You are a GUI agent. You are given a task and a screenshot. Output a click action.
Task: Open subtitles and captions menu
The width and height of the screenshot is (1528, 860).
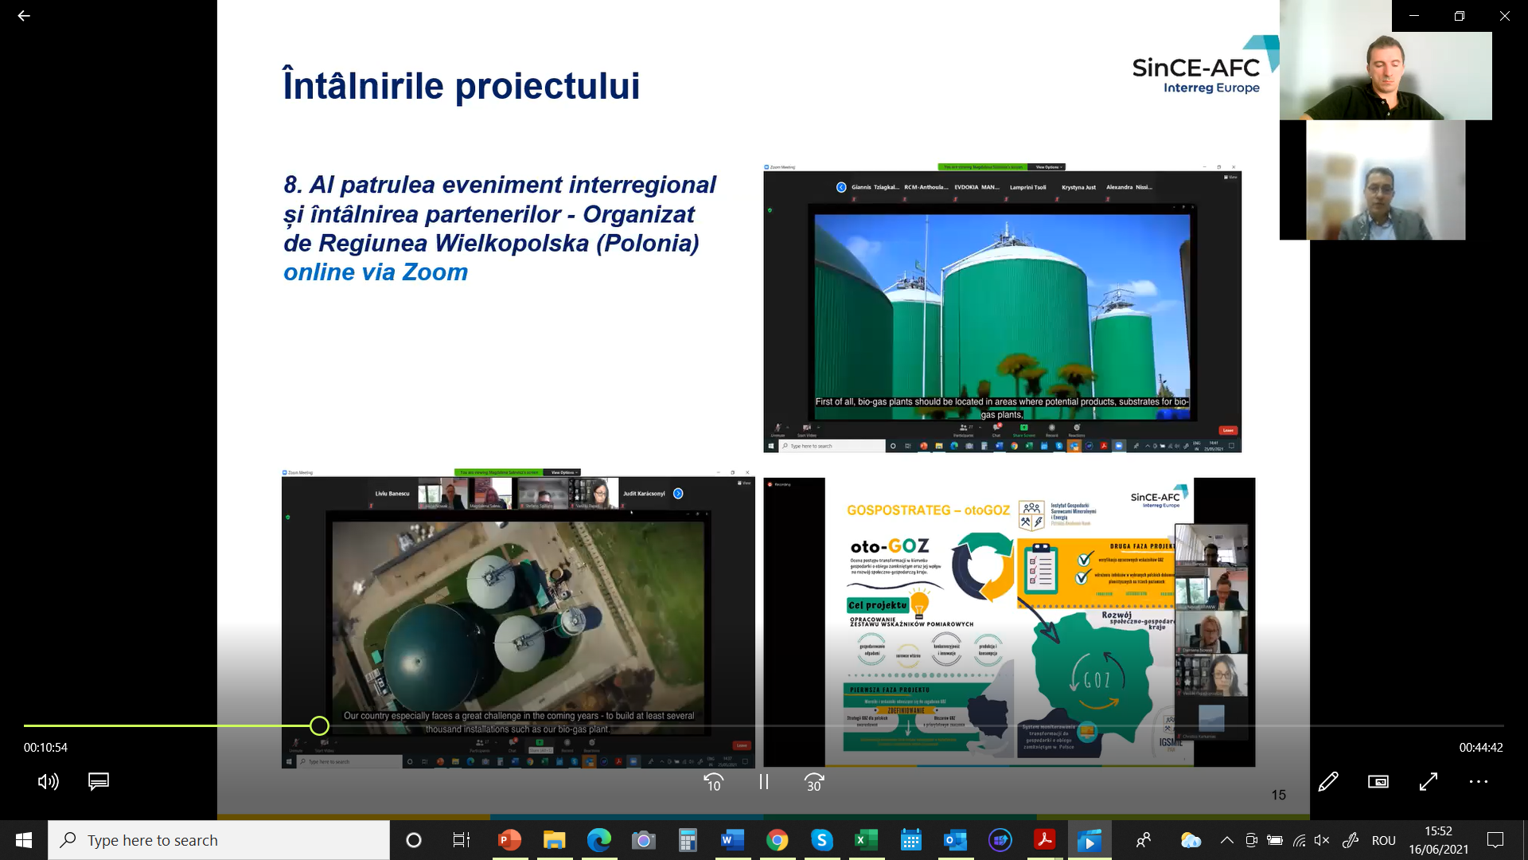click(x=99, y=781)
